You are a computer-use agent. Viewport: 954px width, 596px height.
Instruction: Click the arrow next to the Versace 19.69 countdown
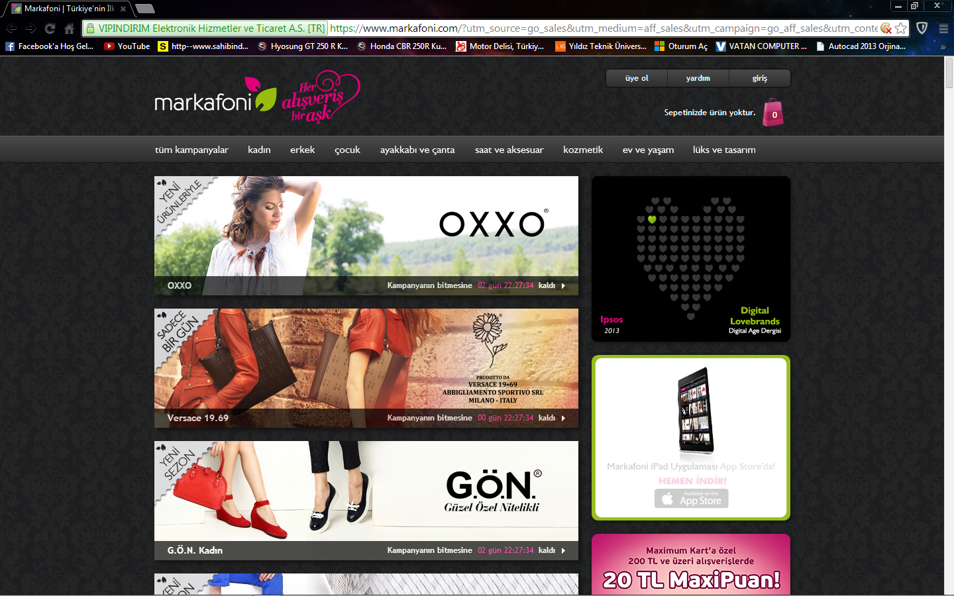tap(563, 419)
